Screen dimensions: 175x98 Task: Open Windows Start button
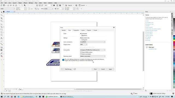point(2,97)
